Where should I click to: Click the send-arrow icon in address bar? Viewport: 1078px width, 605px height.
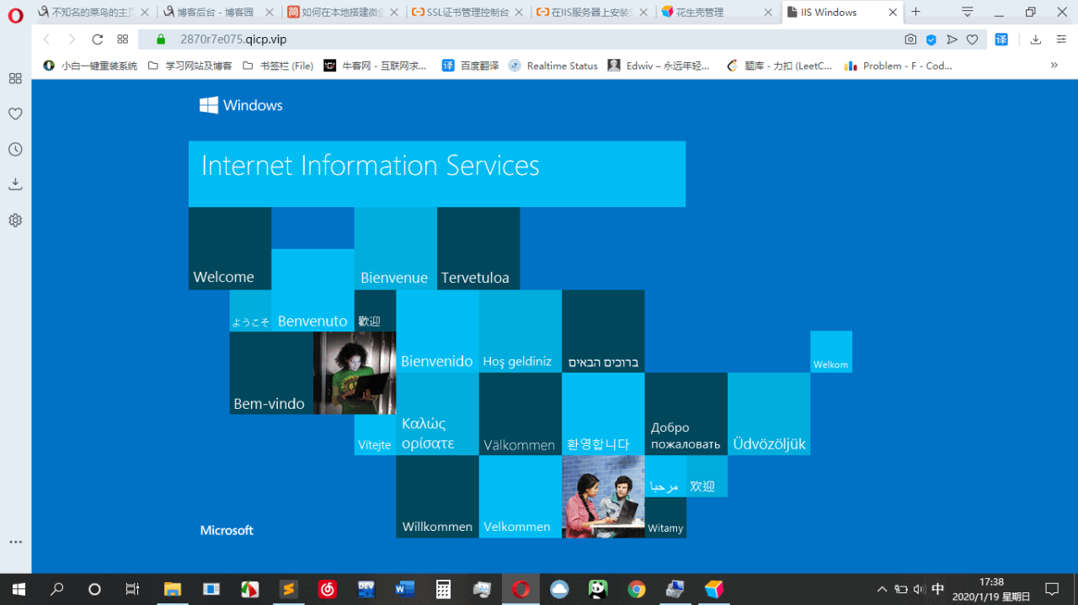point(952,40)
